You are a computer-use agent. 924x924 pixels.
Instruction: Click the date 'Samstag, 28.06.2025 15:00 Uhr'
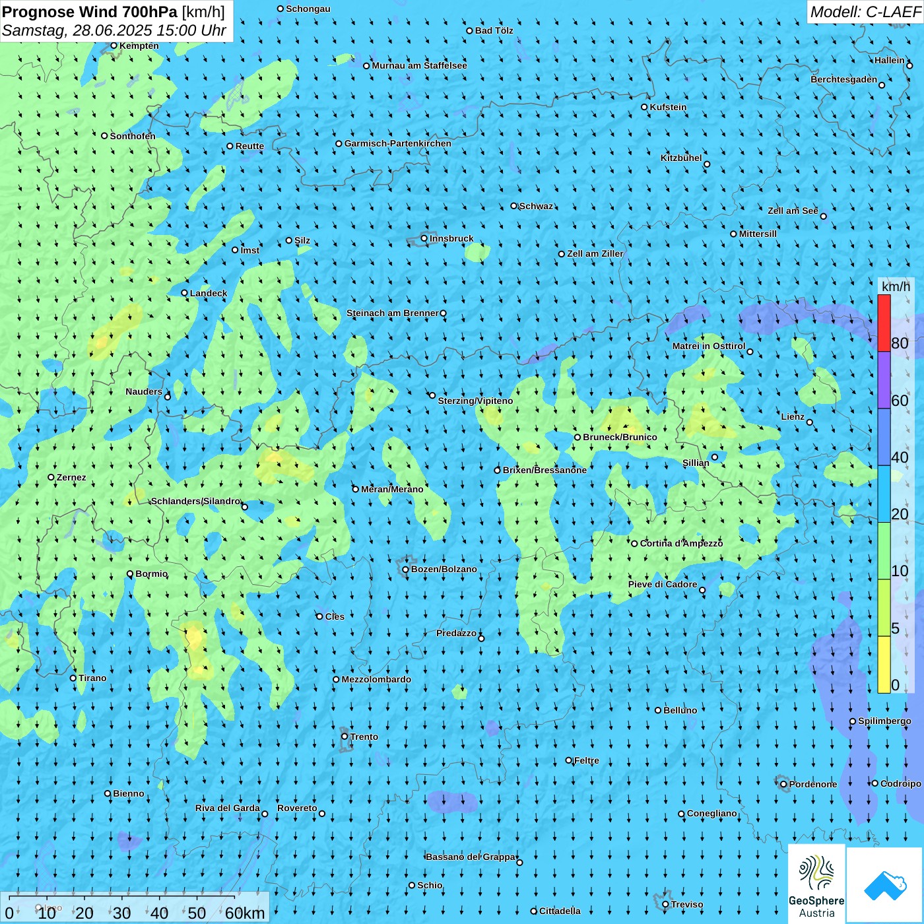click(114, 31)
